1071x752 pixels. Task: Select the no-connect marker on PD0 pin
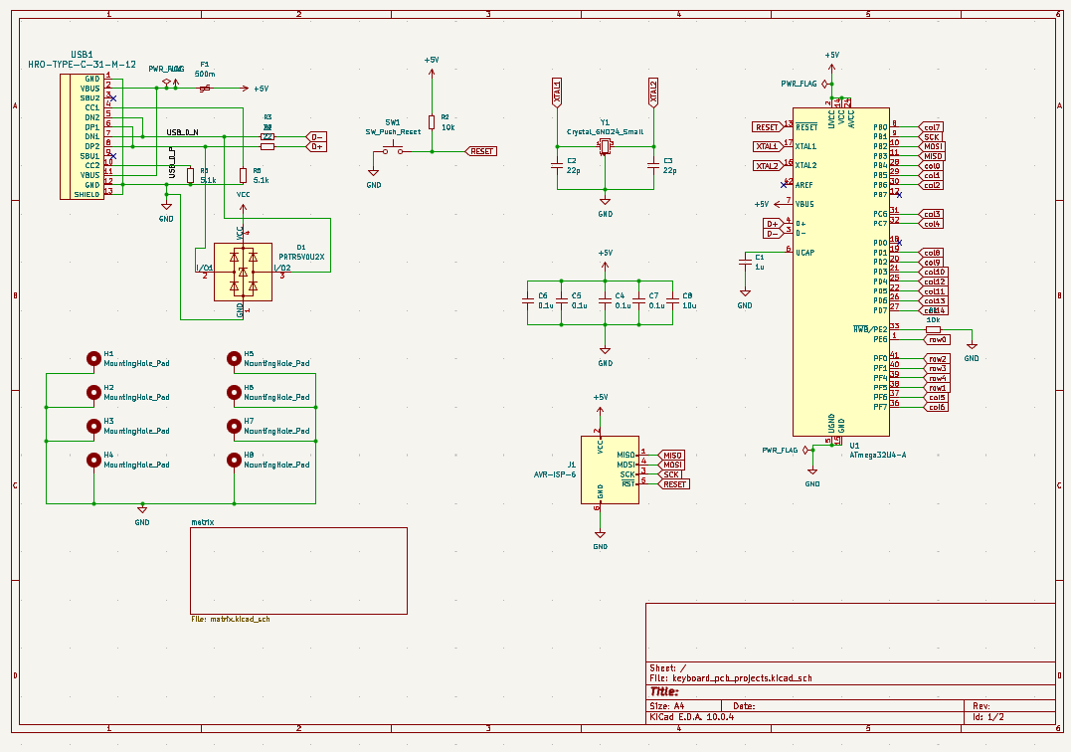tap(900, 243)
